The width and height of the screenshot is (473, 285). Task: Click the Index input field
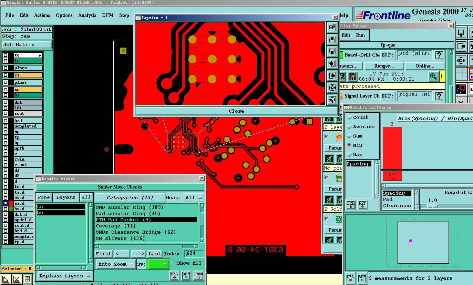pos(194,254)
